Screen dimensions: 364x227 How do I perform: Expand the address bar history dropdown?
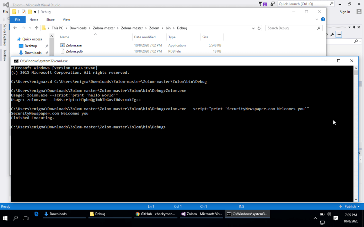(253, 28)
